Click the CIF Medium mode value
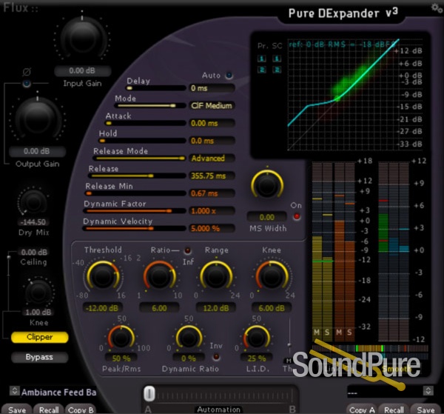Screen dimensions: 444x414 pos(212,106)
